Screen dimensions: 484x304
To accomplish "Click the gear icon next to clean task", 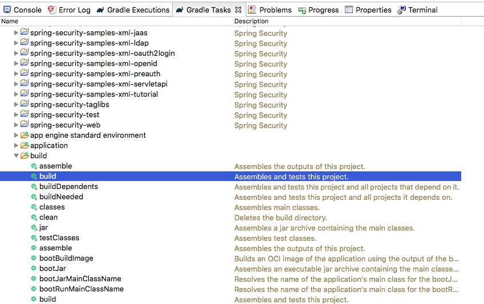I will pyautogui.click(x=34, y=217).
